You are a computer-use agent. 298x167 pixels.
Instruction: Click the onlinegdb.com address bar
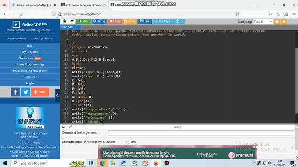pyautogui.click(x=146, y=14)
